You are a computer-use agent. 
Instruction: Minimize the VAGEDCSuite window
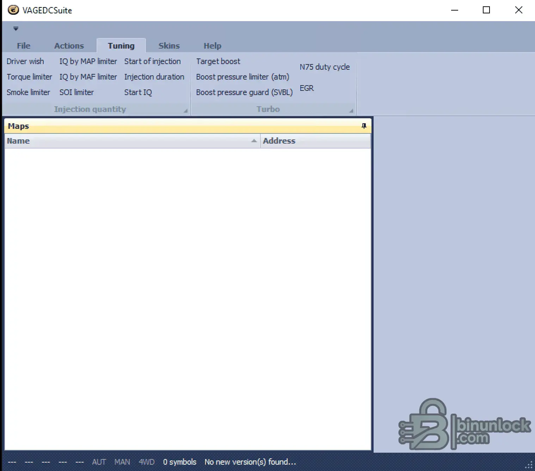[455, 10]
